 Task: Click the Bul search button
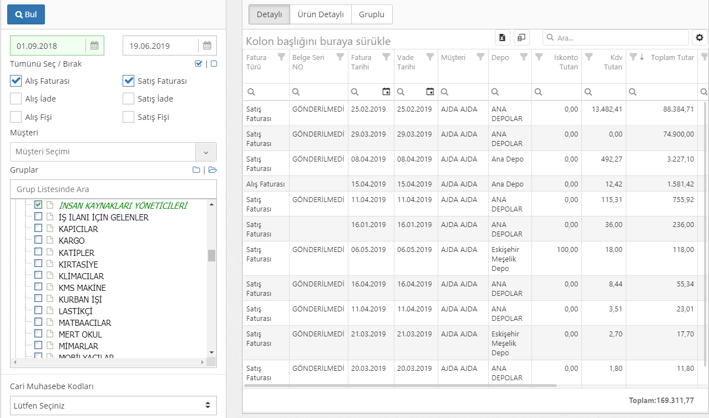26,14
